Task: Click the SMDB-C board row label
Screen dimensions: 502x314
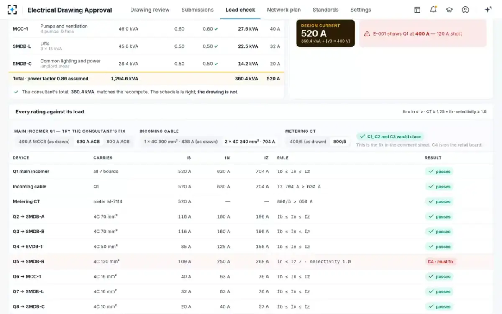Action: (x=22, y=64)
